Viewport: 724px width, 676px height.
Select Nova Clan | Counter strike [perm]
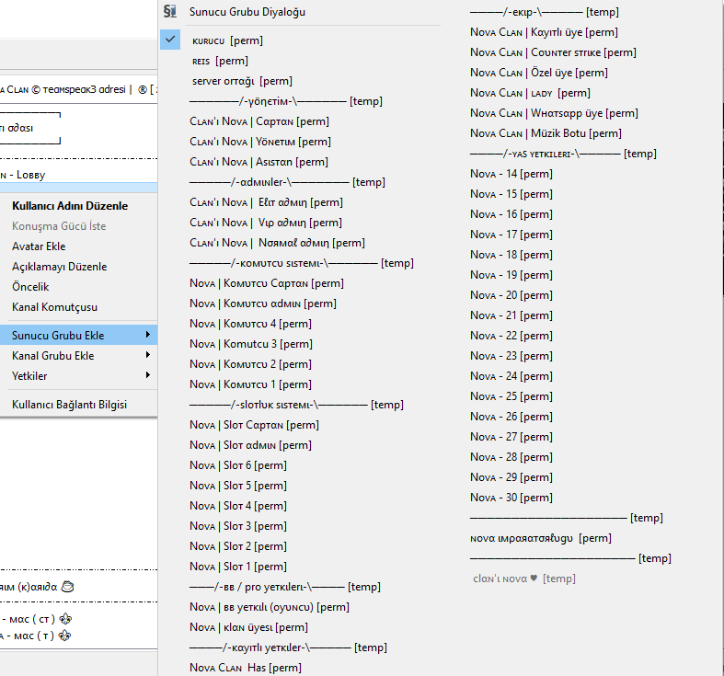(553, 52)
